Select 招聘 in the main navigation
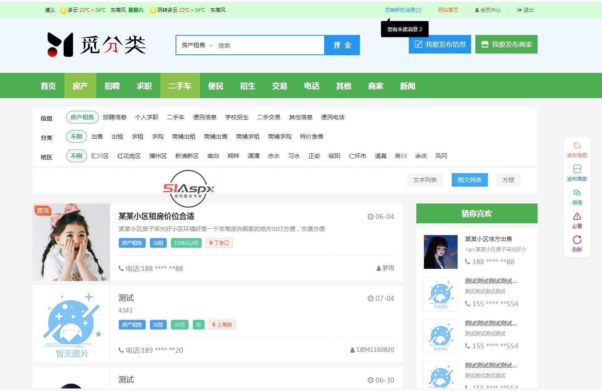The width and height of the screenshot is (602, 391). click(x=112, y=86)
